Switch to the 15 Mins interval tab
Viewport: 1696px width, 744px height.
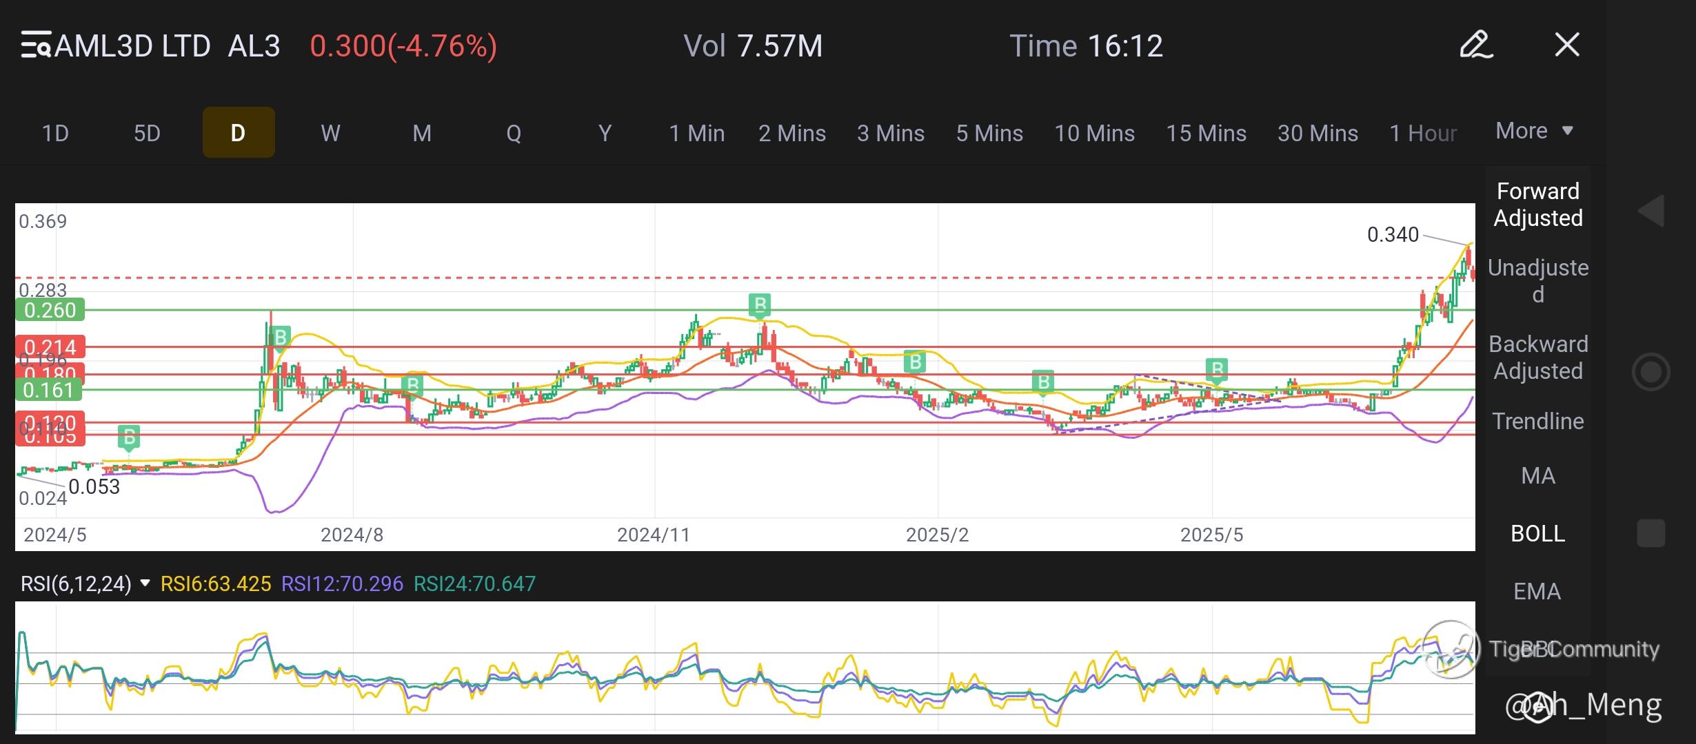click(1206, 133)
